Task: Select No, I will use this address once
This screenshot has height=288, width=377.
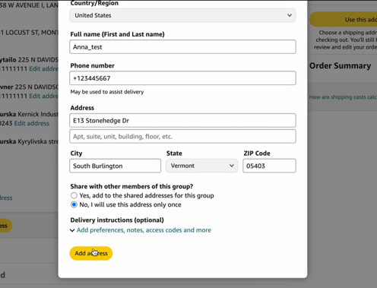Action: pos(74,204)
